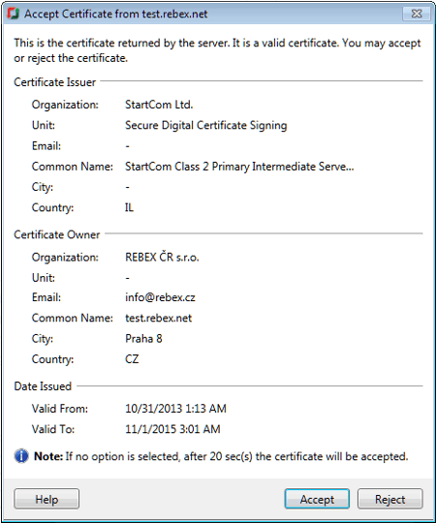
Task: Click the issuer country value IL
Action: pyautogui.click(x=129, y=207)
